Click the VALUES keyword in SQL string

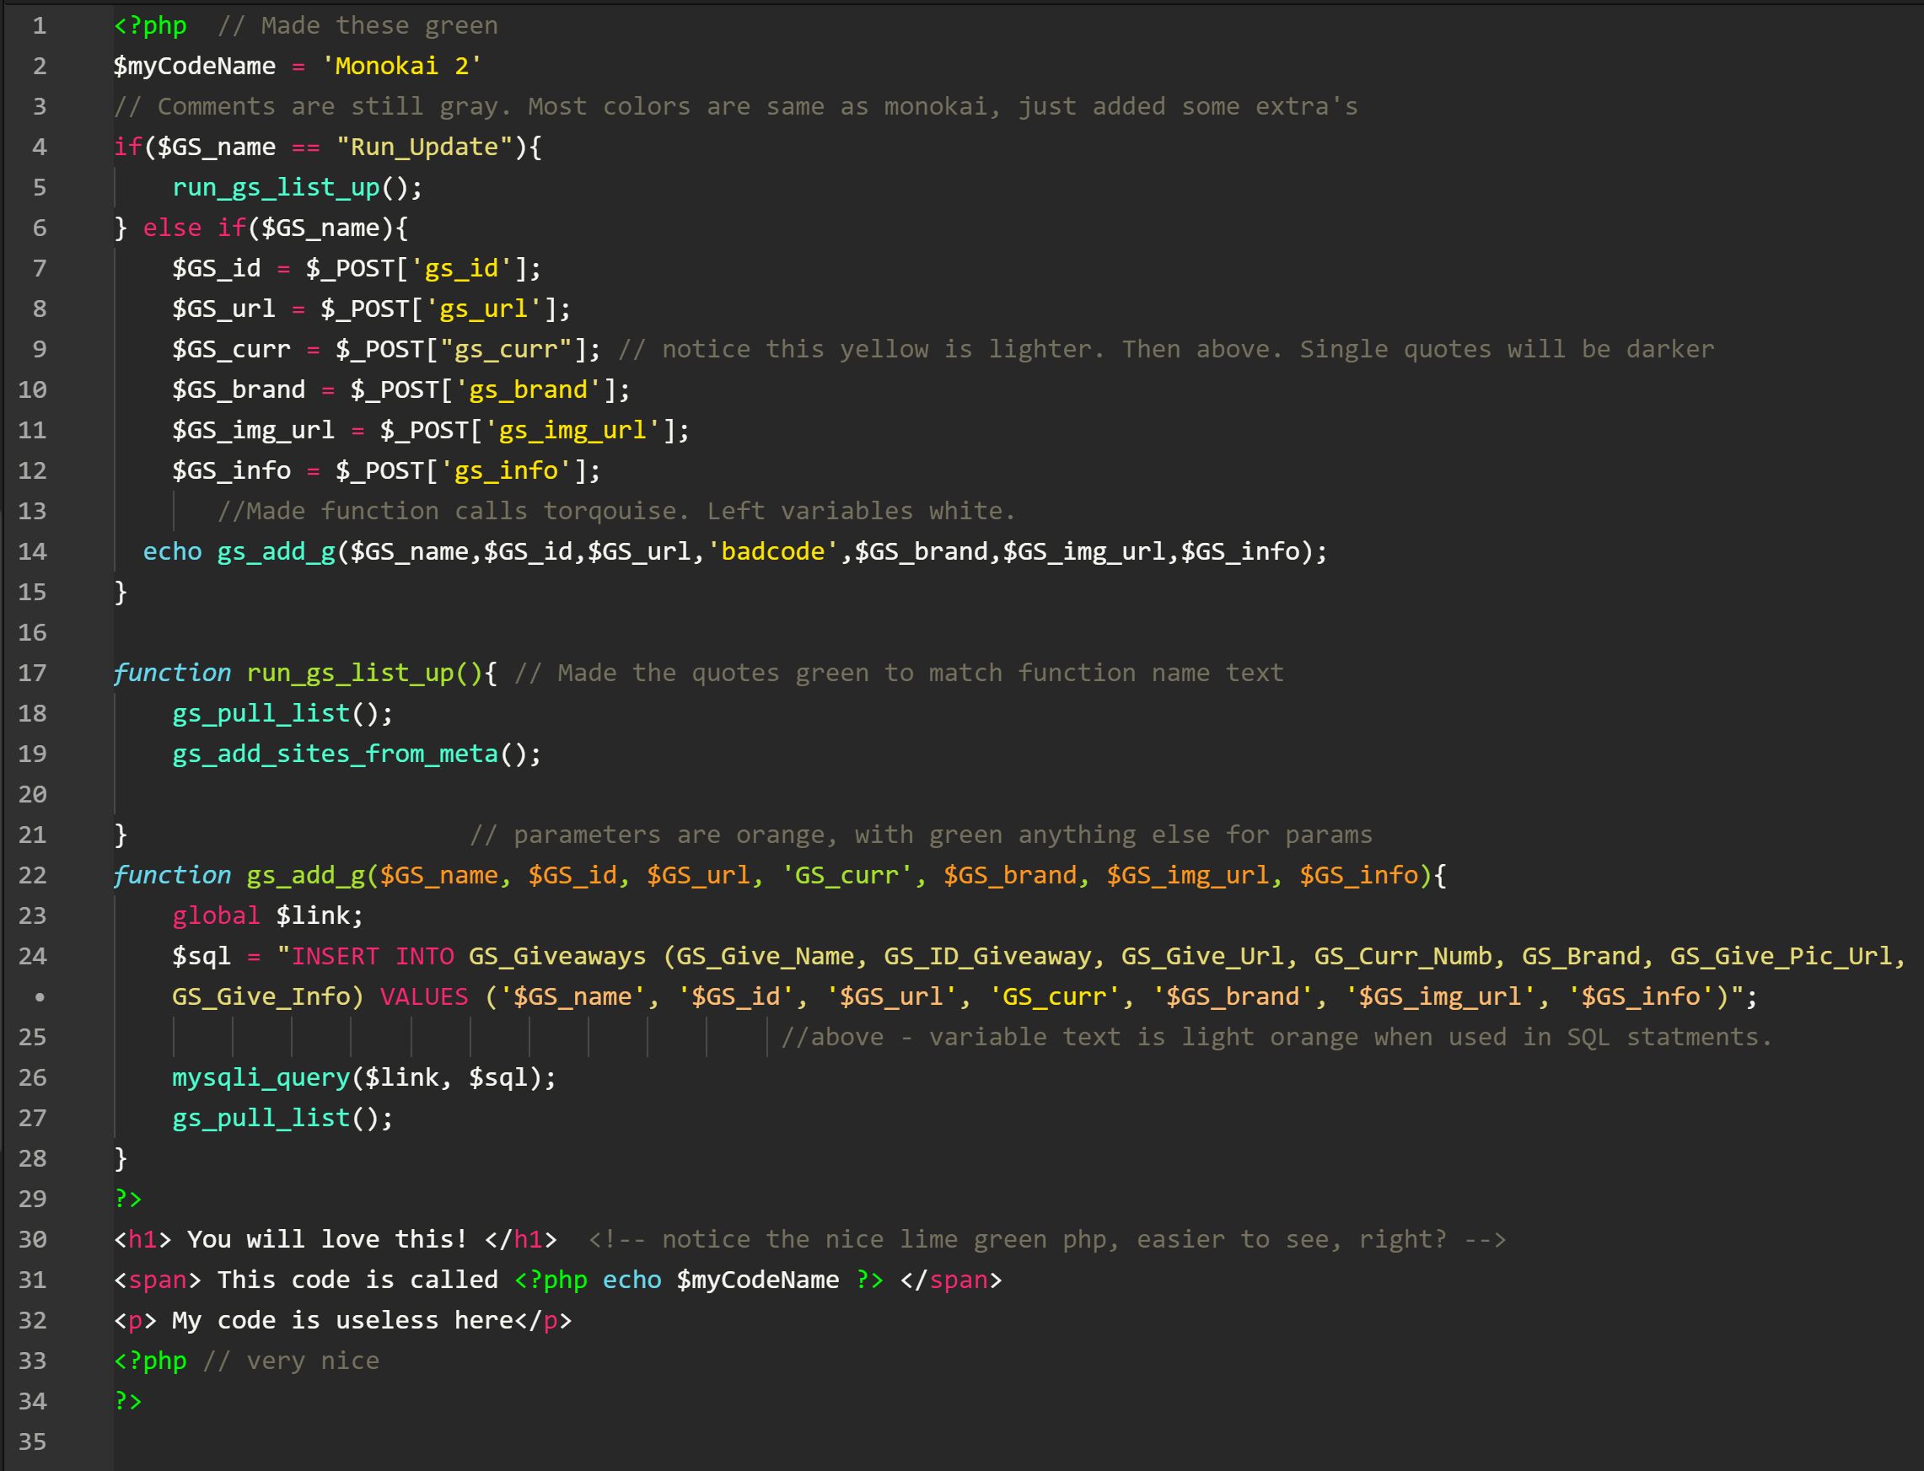[424, 996]
